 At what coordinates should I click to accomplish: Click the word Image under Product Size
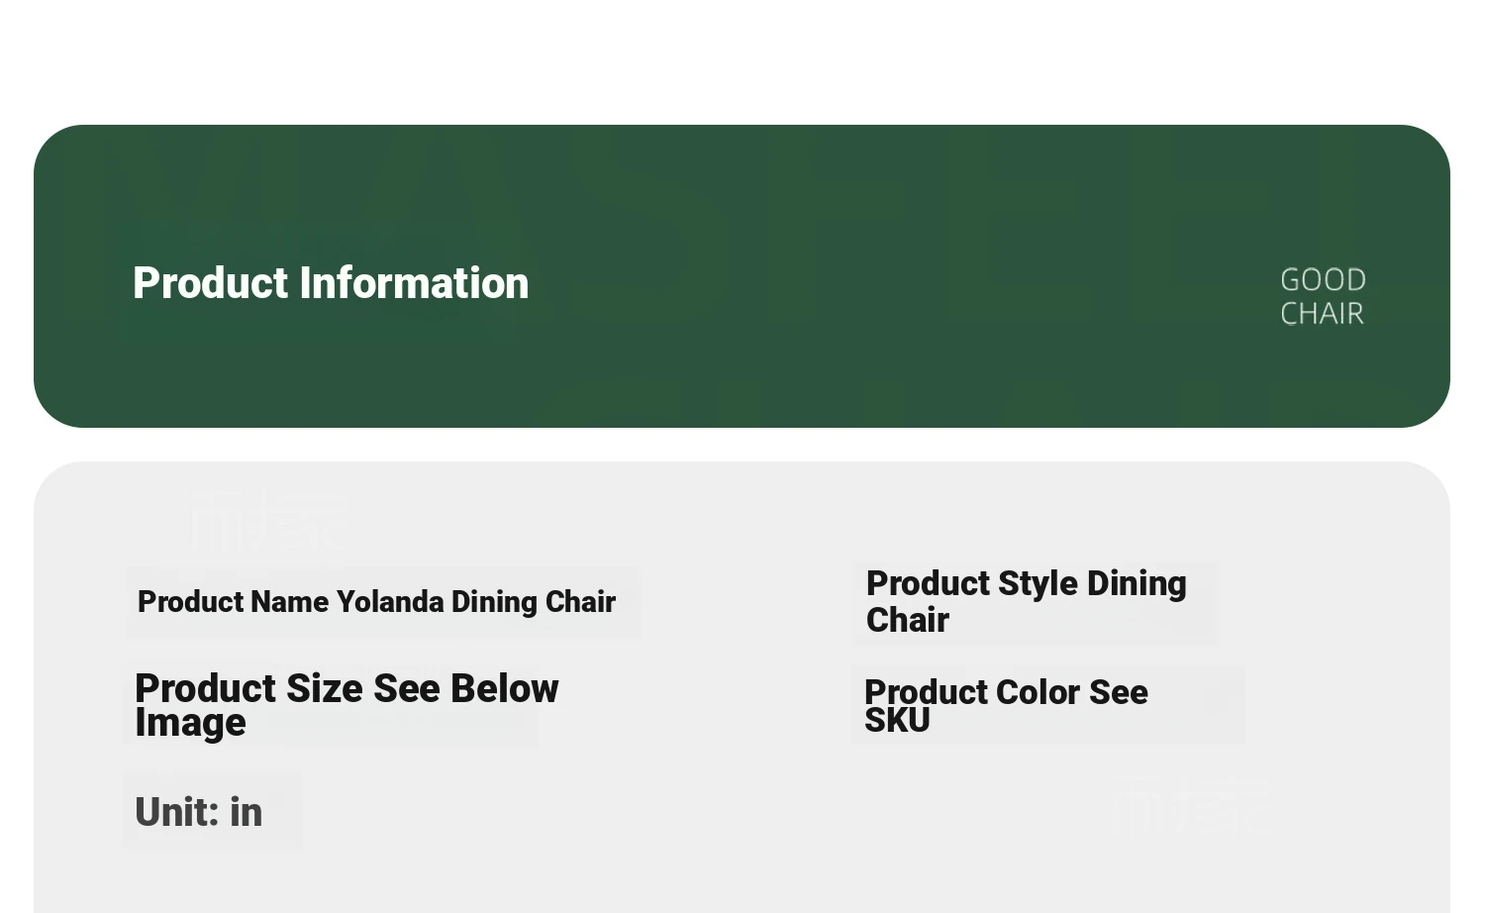pyautogui.click(x=190, y=724)
